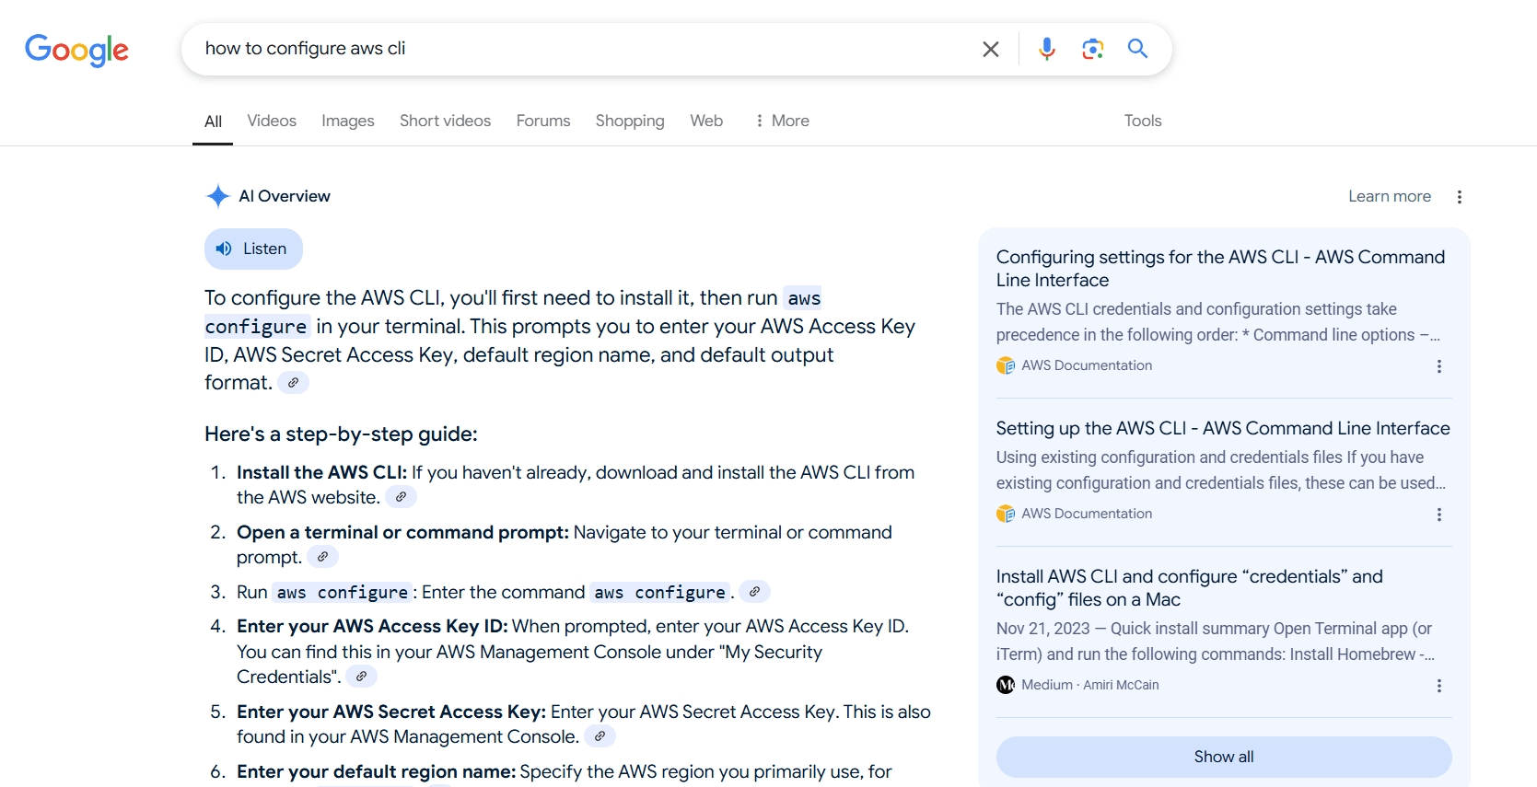Viewport: 1537px width, 787px height.
Task: Expand the More search filters menu
Action: click(x=782, y=121)
